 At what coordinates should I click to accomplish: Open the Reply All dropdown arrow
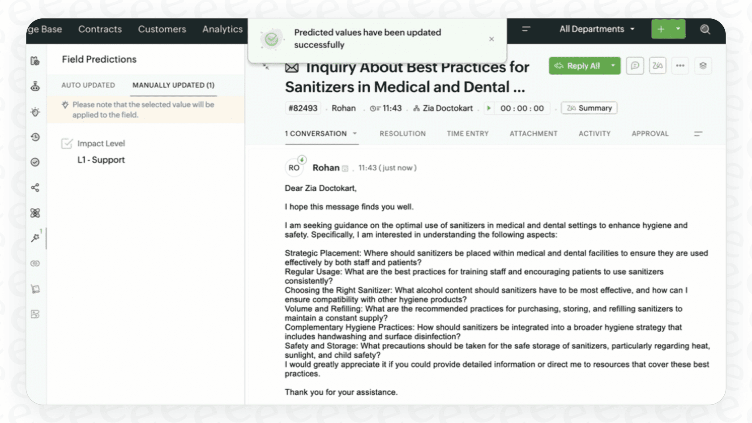pos(613,65)
